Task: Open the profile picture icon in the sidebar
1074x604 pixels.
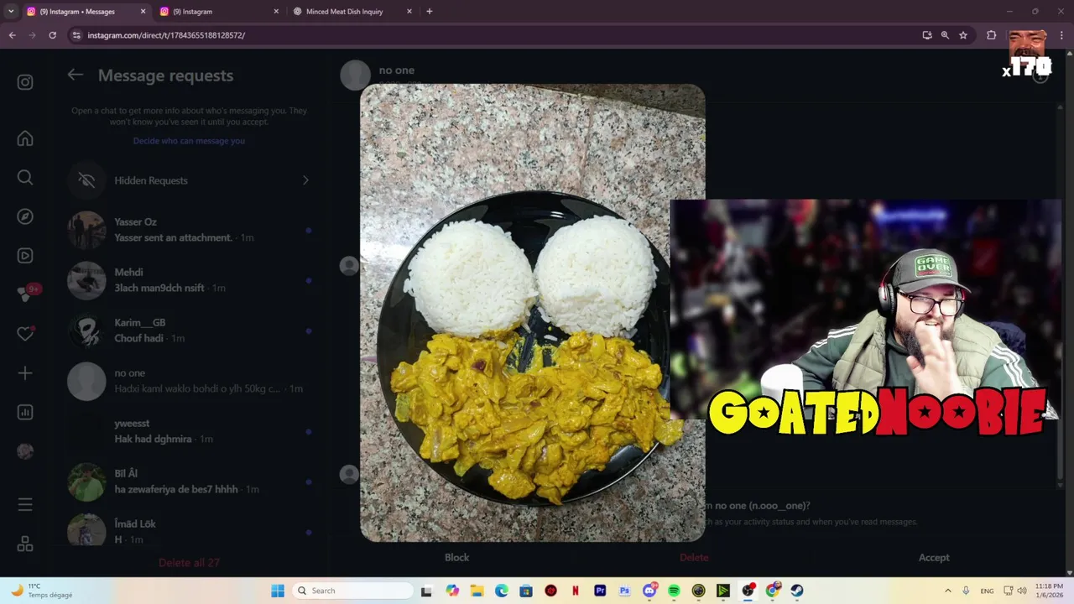Action: point(25,451)
